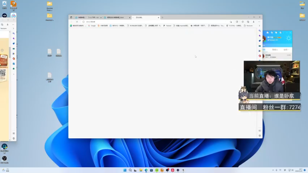
Task: Open Youtcom bookmark in favorites bar
Action: pyautogui.click(x=248, y=26)
